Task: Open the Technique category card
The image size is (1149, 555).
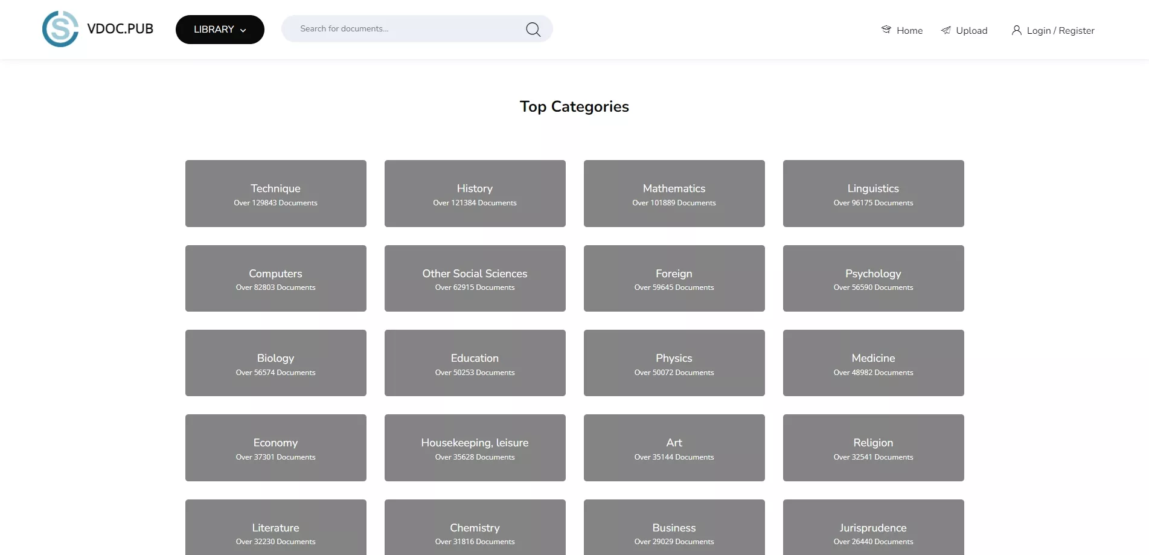Action: tap(276, 193)
